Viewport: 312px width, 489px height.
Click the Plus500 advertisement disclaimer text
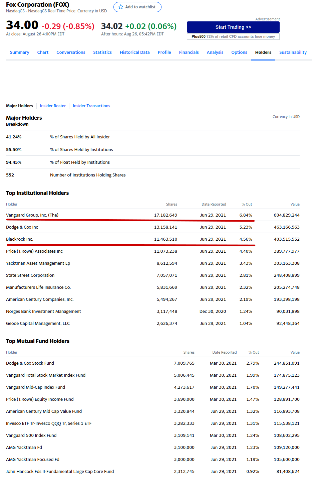(x=233, y=37)
